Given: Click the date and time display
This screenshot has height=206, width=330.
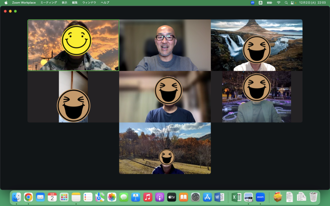Looking at the screenshot, I should pos(312,3).
